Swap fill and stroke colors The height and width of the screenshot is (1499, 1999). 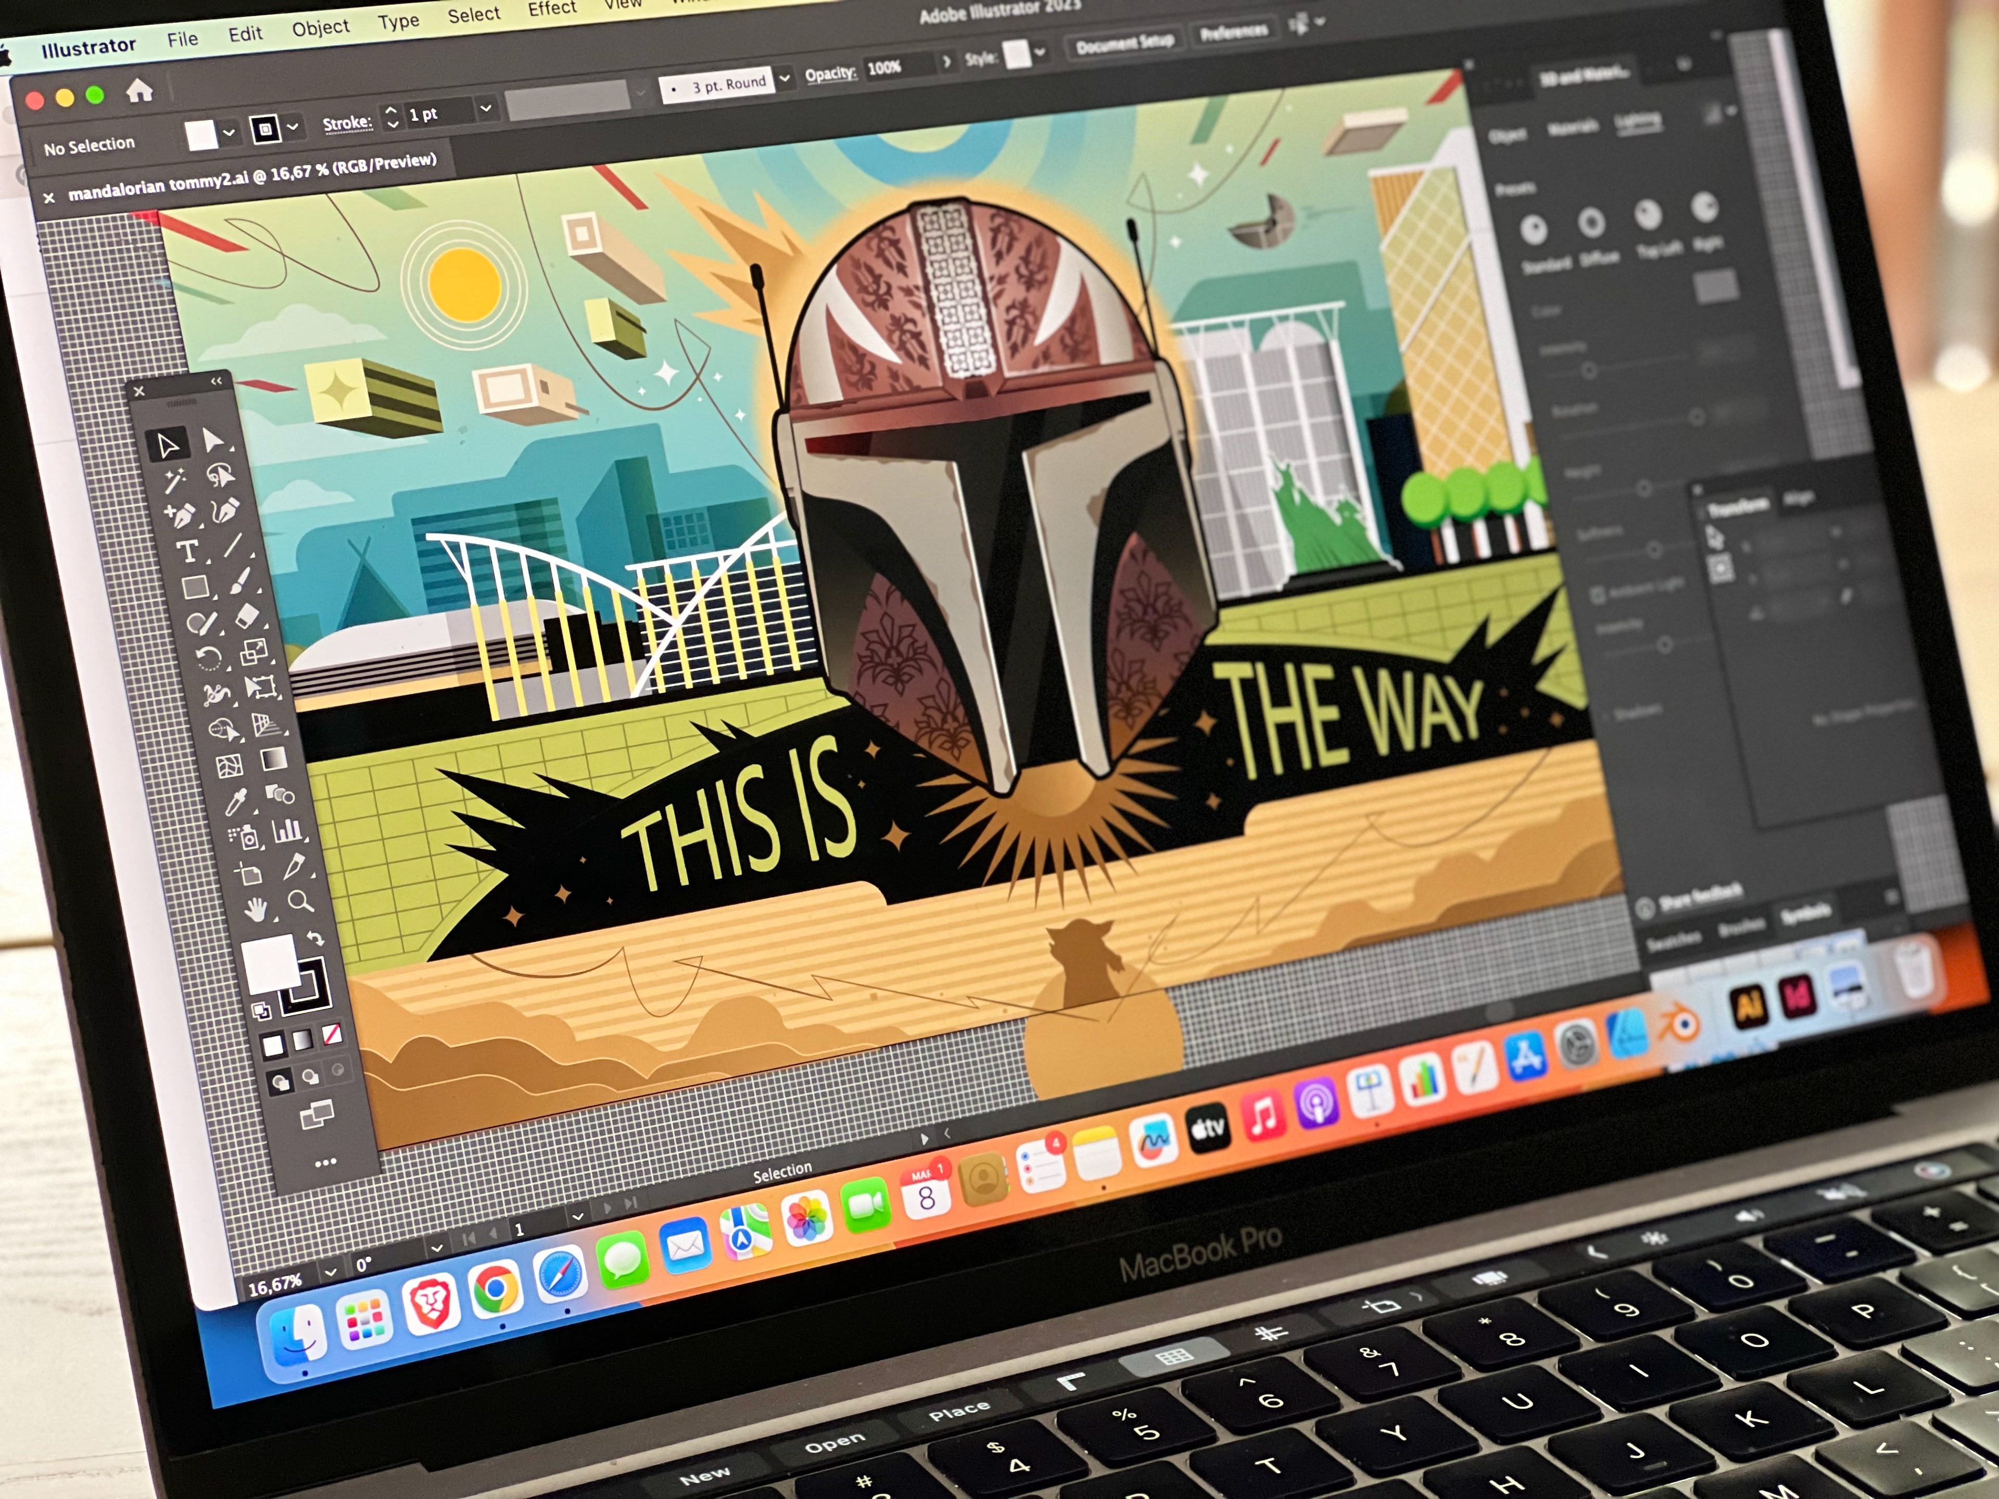click(315, 939)
